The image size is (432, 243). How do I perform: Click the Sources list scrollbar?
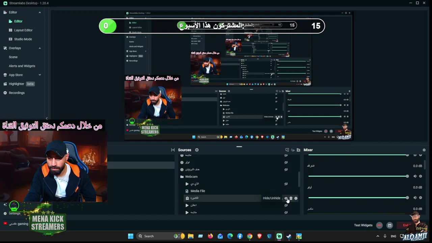pyautogui.click(x=299, y=179)
